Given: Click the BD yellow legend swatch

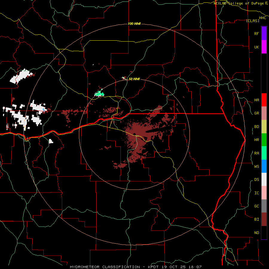Looking at the screenshot, I should pos(264,127).
